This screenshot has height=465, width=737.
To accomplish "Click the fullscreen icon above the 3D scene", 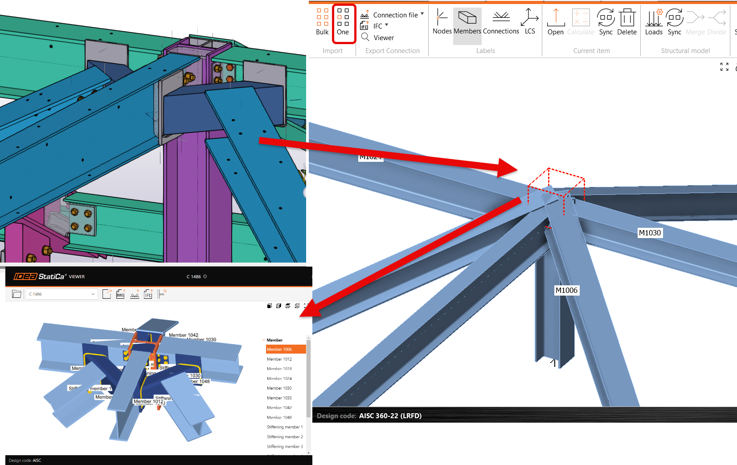I will [724, 67].
